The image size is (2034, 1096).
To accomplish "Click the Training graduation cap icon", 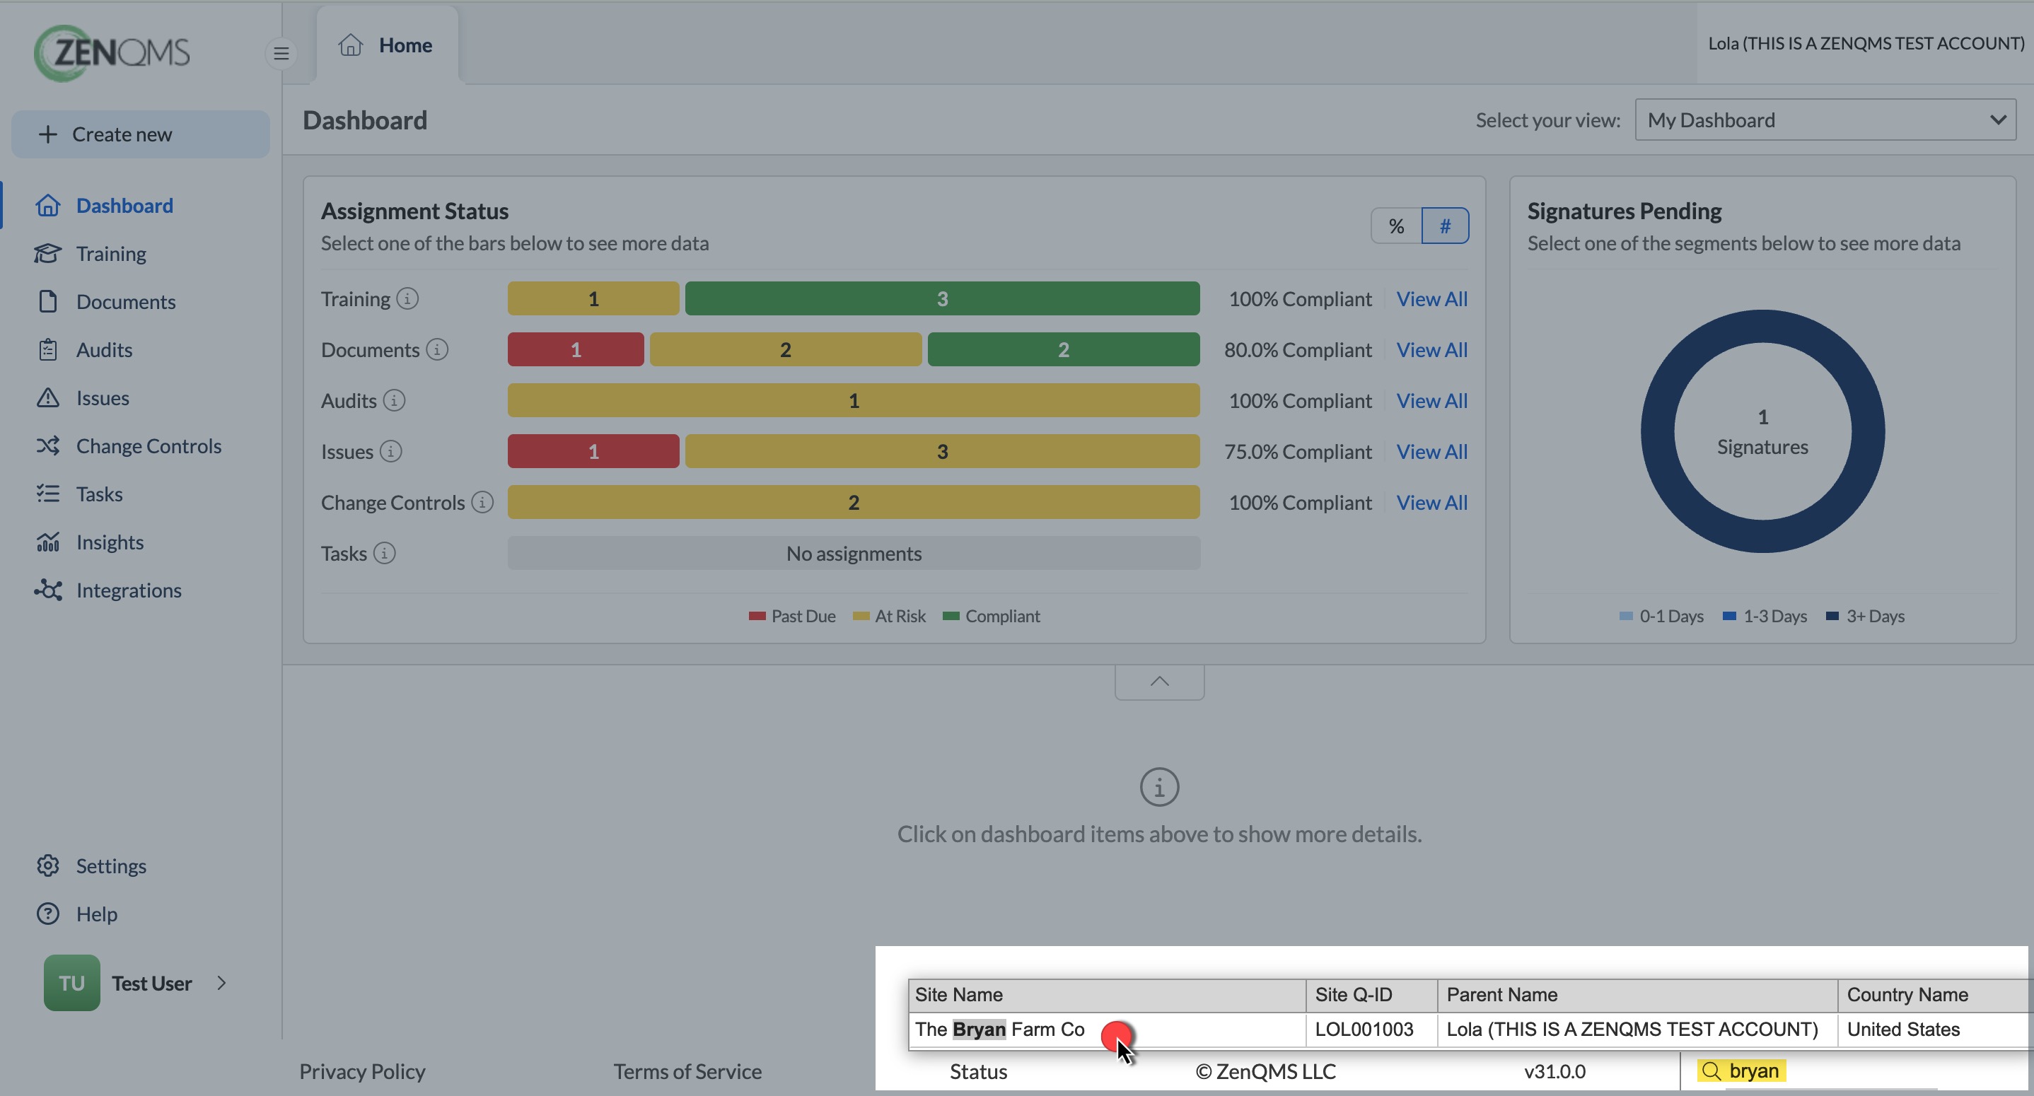I will click(x=48, y=253).
